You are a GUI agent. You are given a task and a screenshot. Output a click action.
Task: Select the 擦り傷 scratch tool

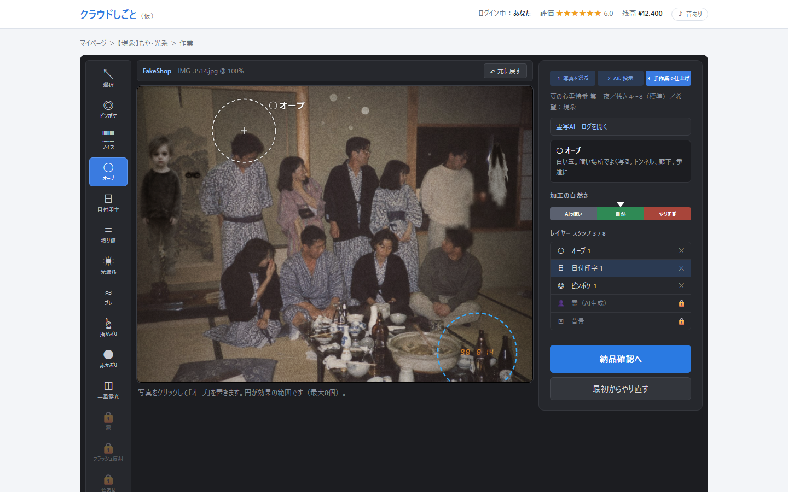click(108, 234)
